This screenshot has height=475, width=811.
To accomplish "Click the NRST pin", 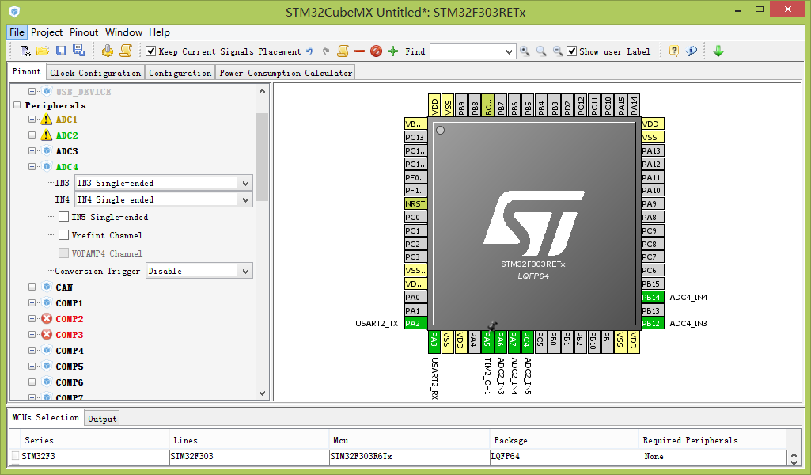I will click(x=416, y=203).
